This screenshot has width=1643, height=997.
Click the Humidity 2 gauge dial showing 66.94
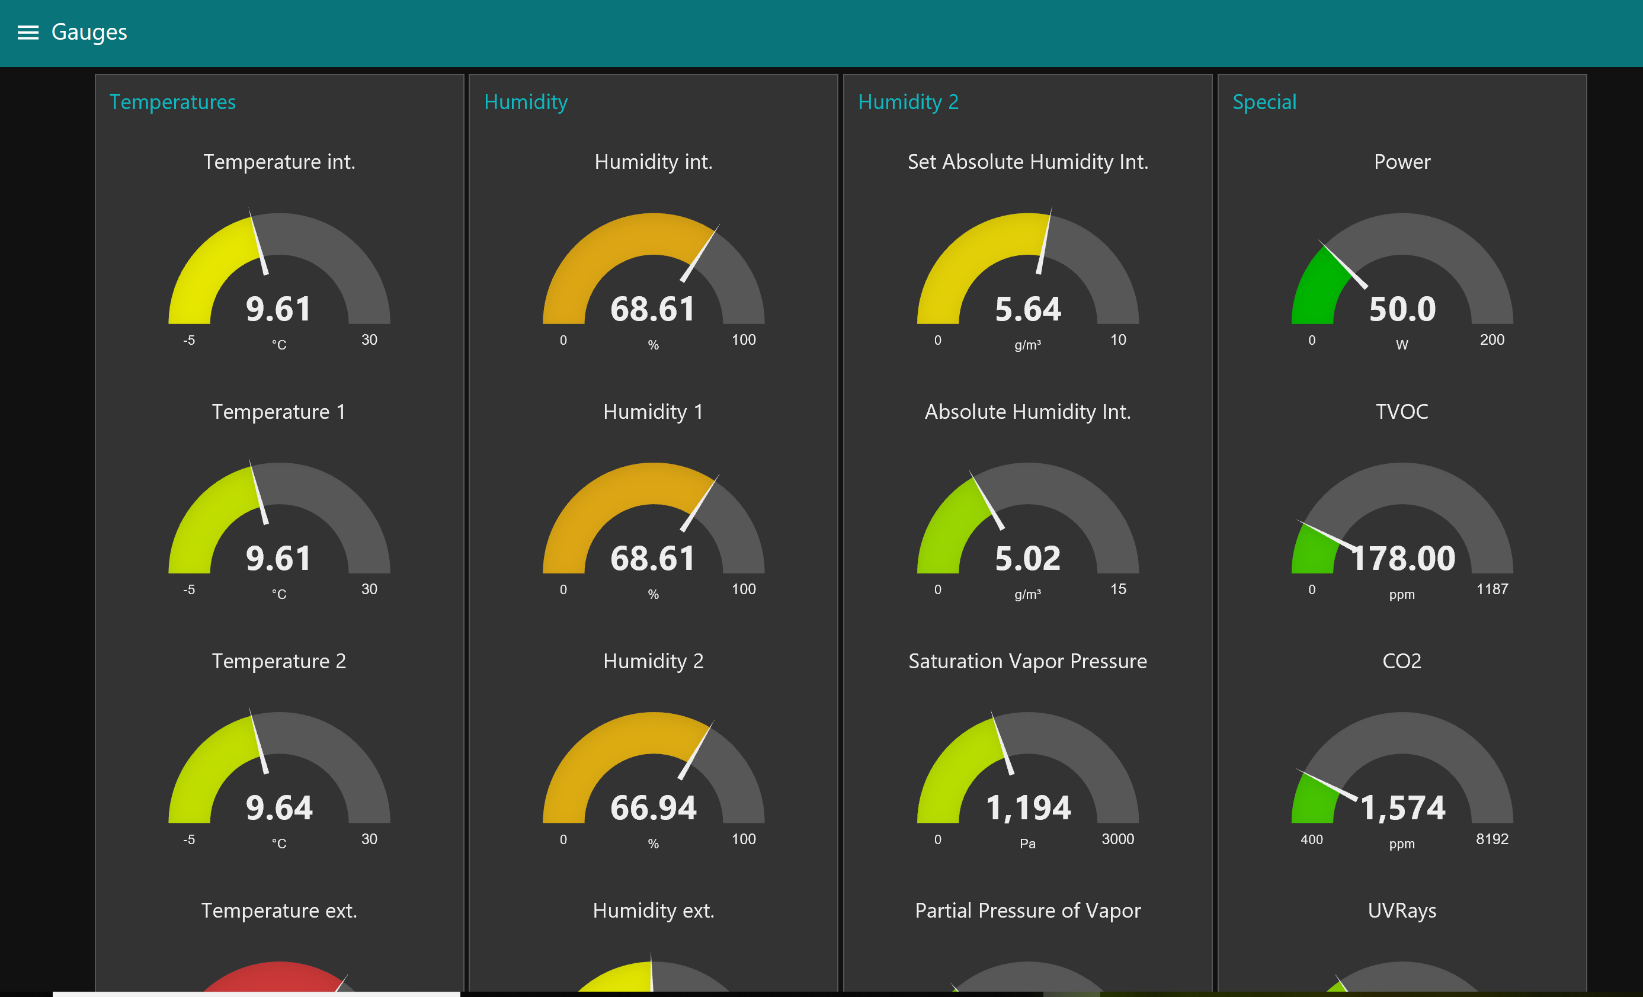click(x=654, y=768)
